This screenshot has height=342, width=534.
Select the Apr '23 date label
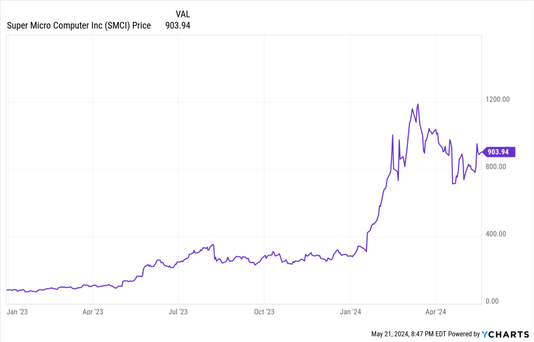(x=92, y=312)
